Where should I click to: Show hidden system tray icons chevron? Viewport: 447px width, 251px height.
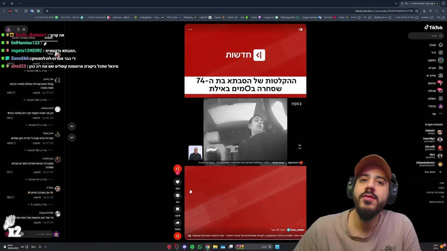click(x=45, y=247)
